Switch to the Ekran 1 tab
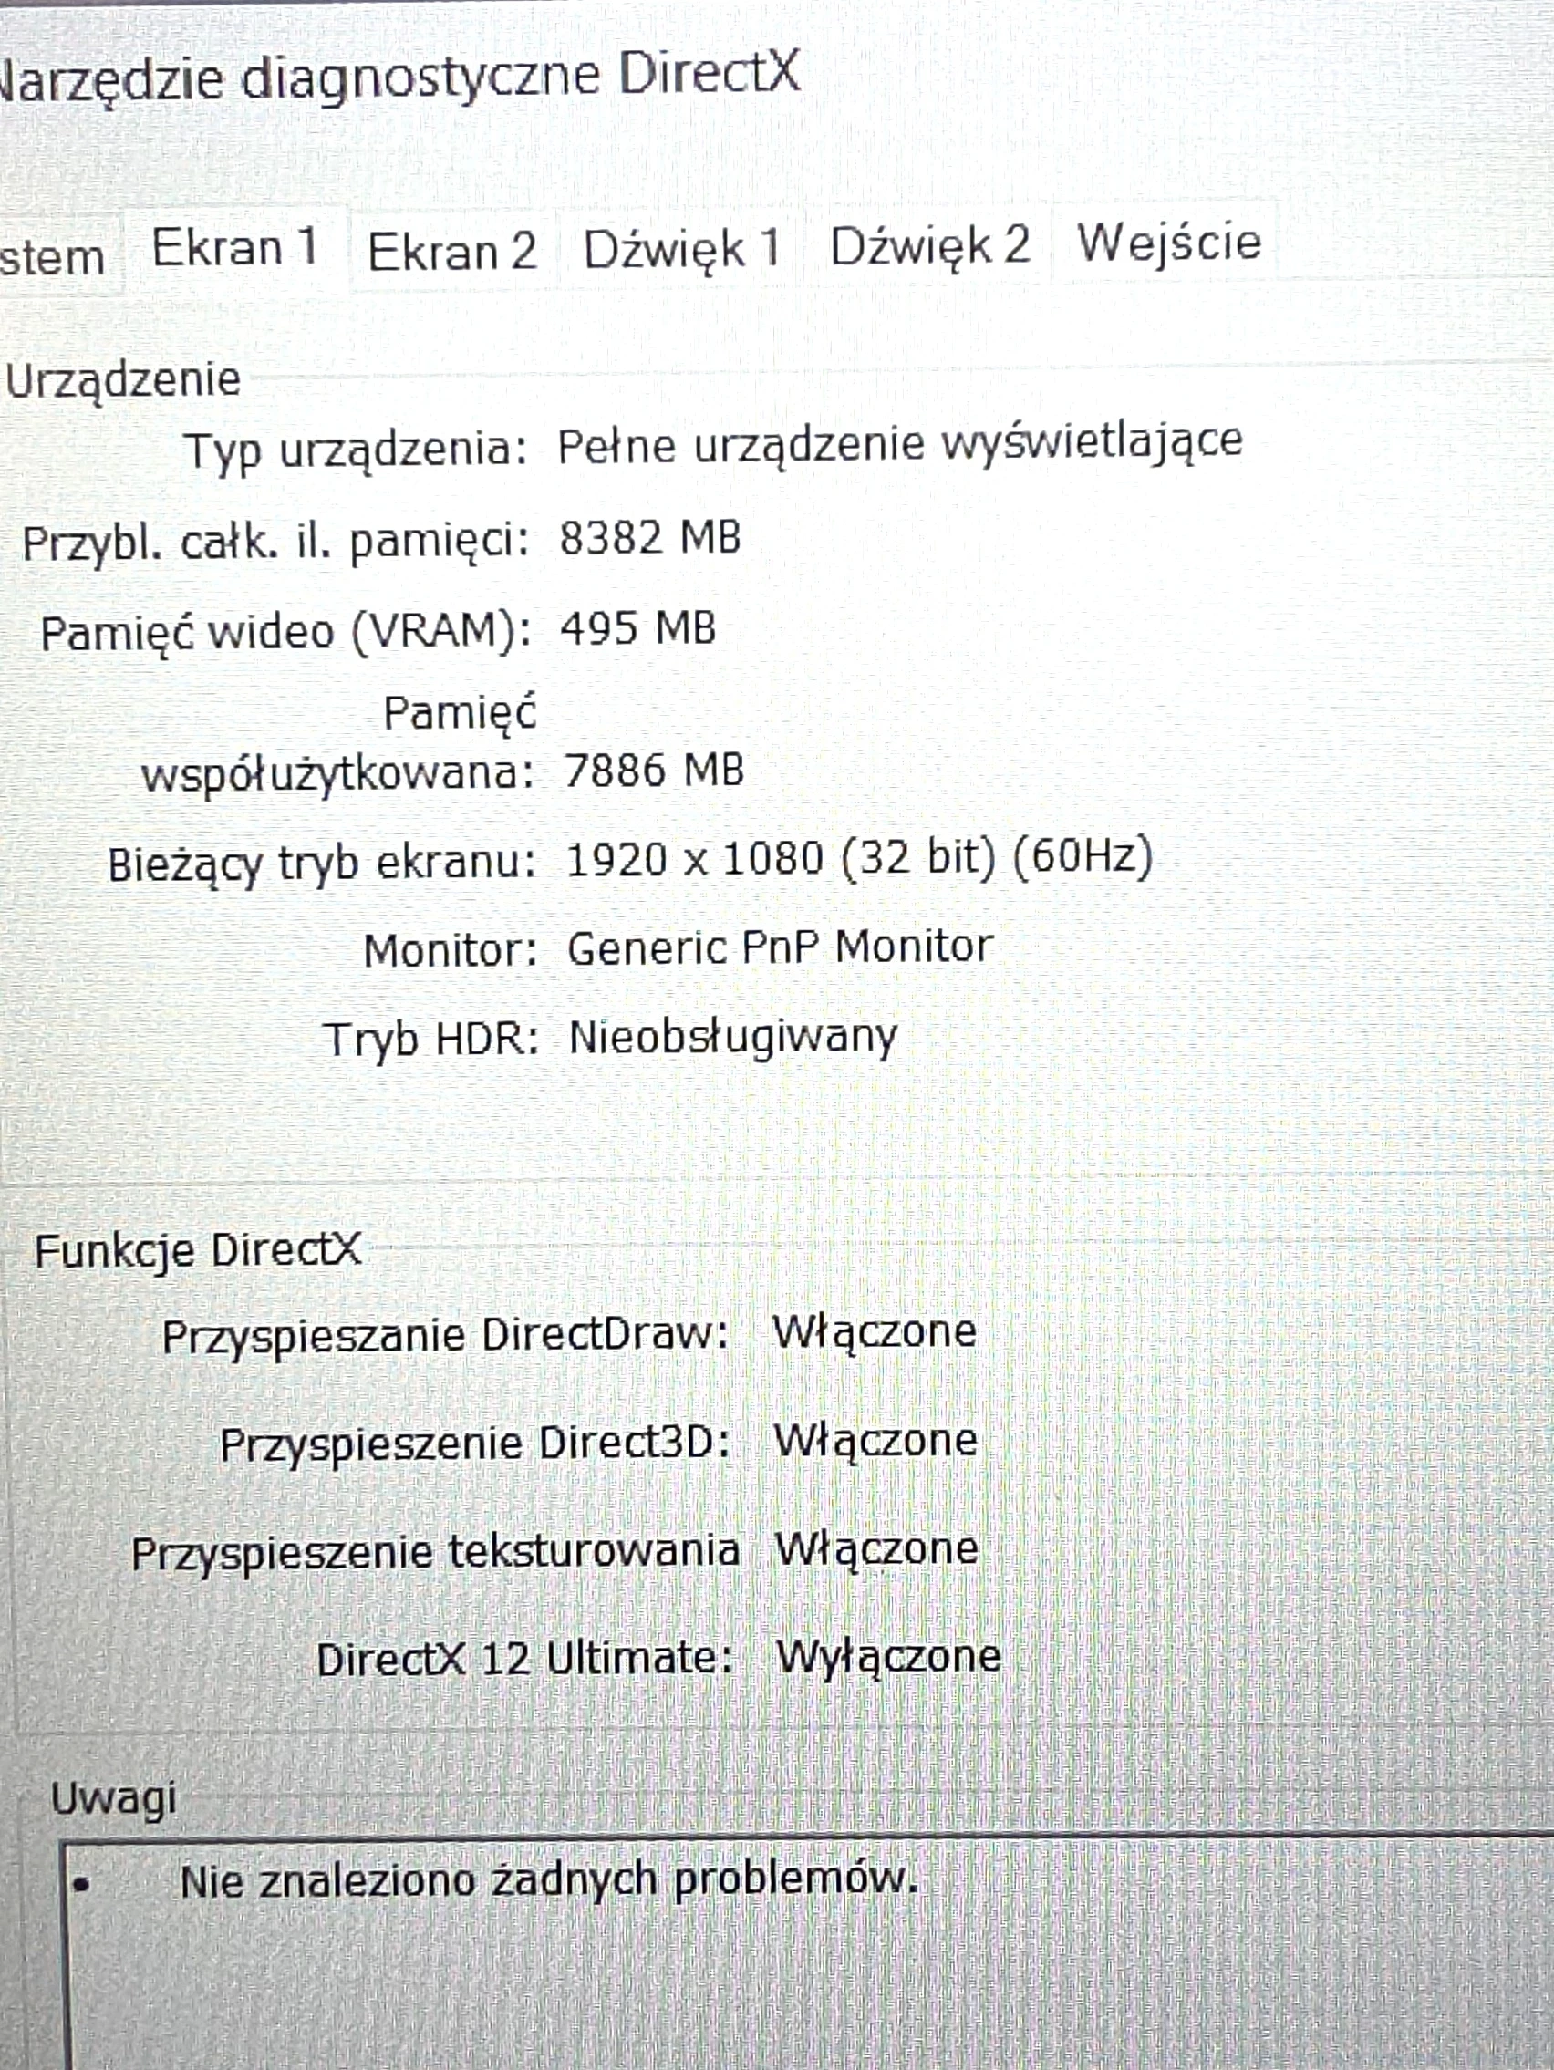 [234, 249]
